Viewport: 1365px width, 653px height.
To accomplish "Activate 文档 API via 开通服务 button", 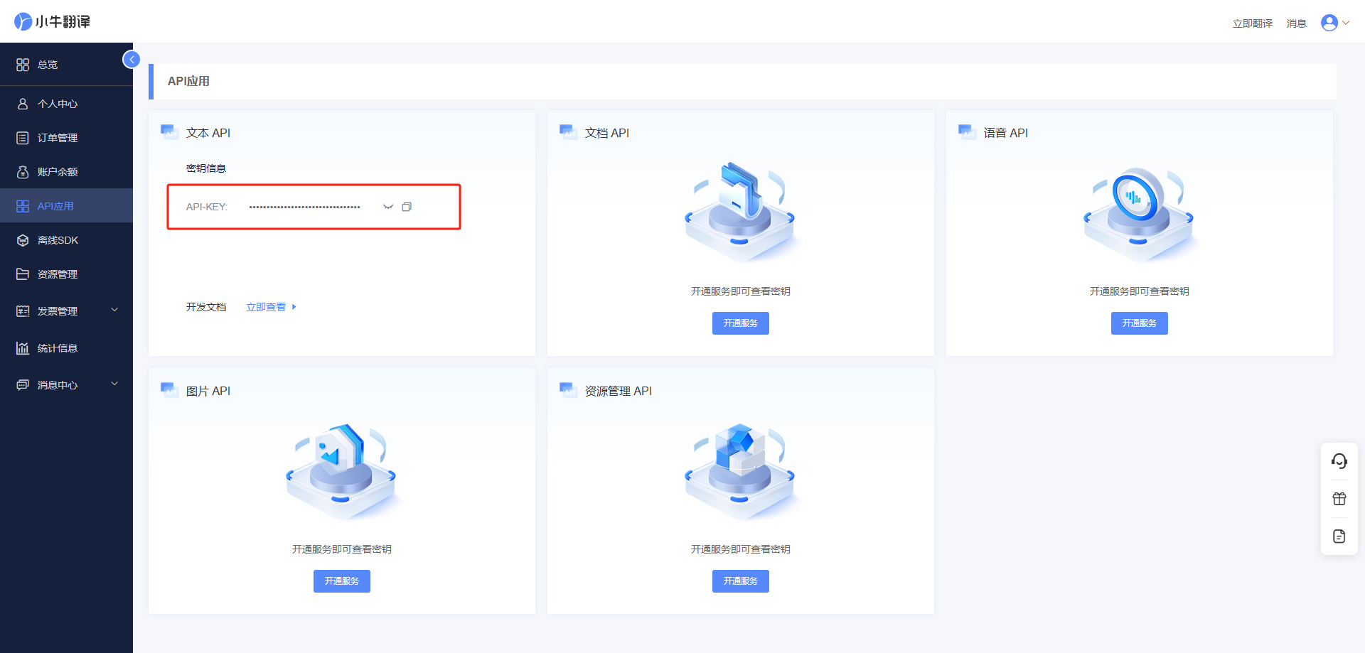I will coord(740,323).
